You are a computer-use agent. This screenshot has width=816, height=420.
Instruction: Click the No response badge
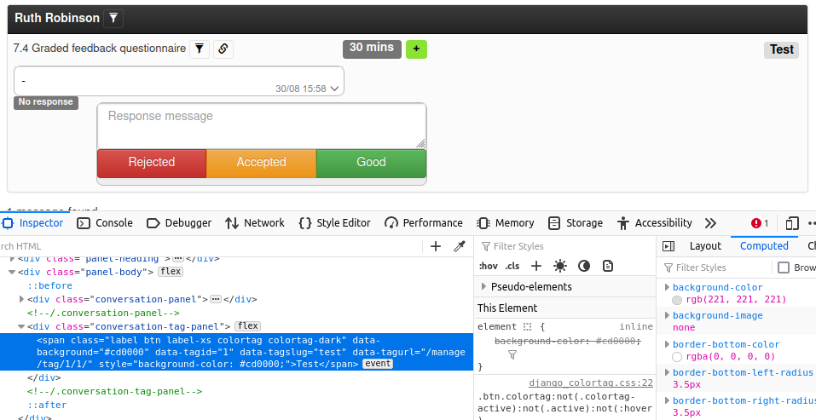(x=46, y=102)
